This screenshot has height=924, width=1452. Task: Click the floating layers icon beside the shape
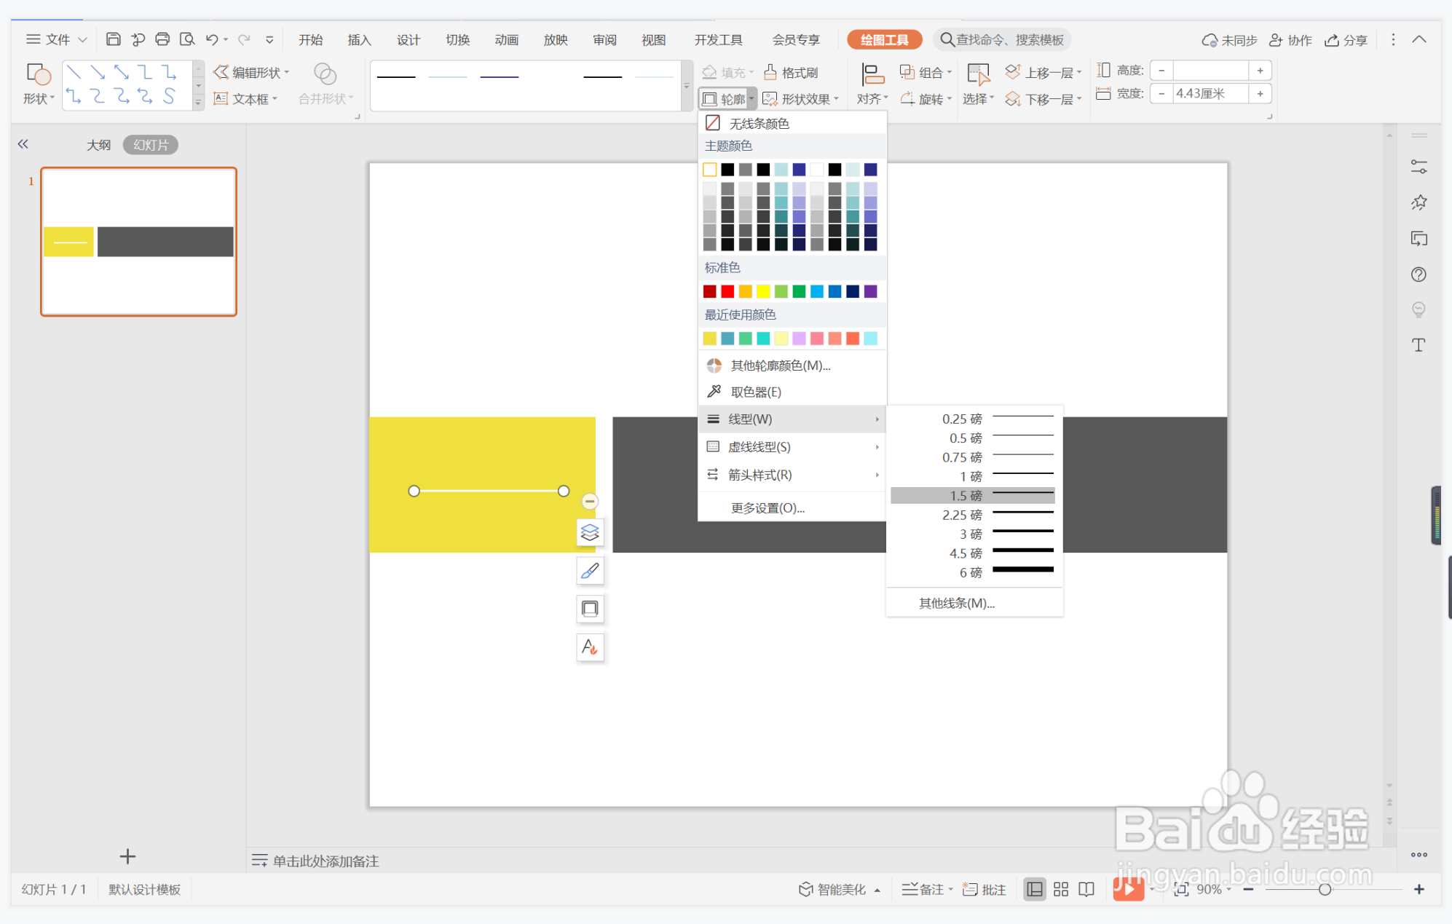[590, 532]
